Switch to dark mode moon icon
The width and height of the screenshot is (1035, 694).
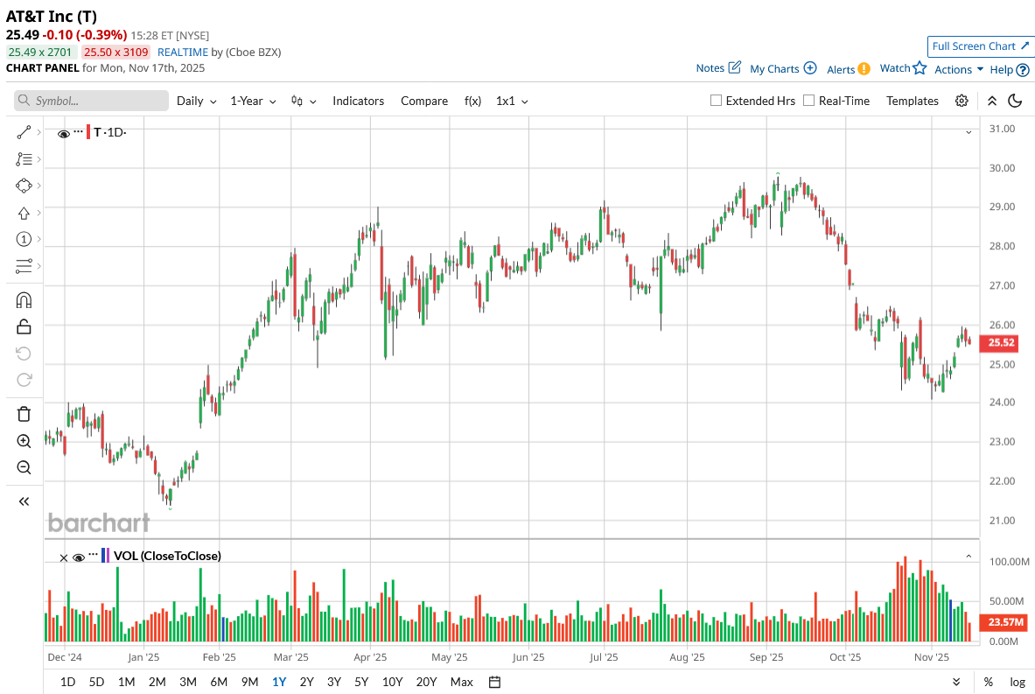1015,101
